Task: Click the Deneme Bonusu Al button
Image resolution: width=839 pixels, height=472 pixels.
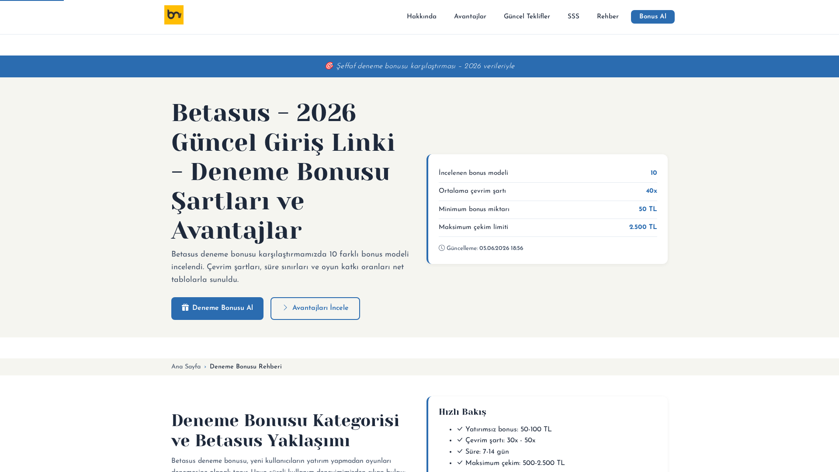Action: coord(217,309)
